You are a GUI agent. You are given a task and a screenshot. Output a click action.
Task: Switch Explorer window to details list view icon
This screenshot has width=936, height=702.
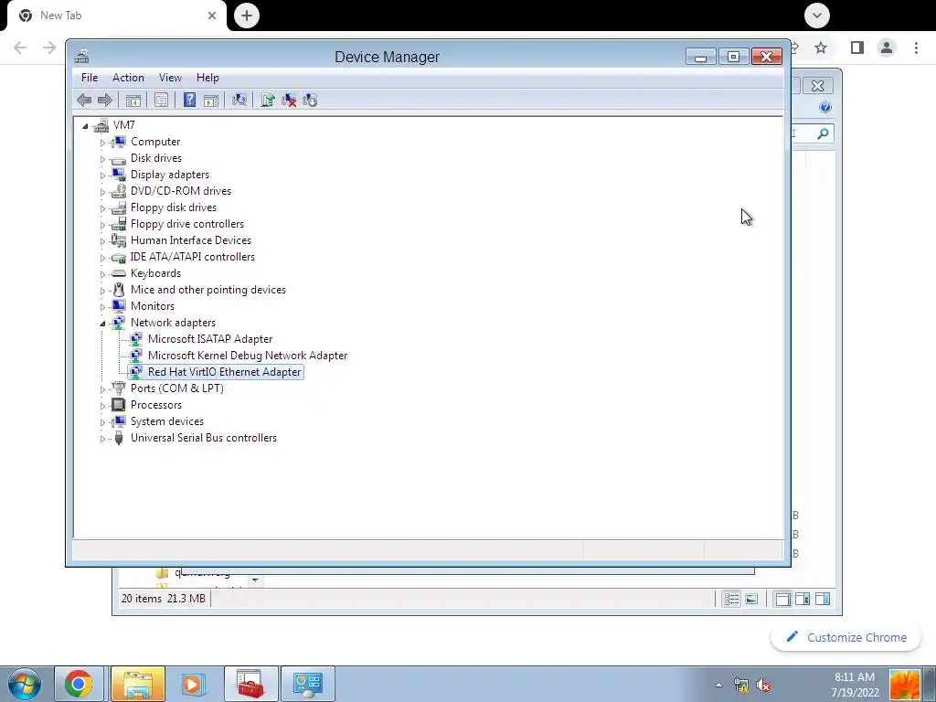731,599
